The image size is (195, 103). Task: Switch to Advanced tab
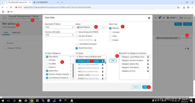pyautogui.click(x=16, y=33)
